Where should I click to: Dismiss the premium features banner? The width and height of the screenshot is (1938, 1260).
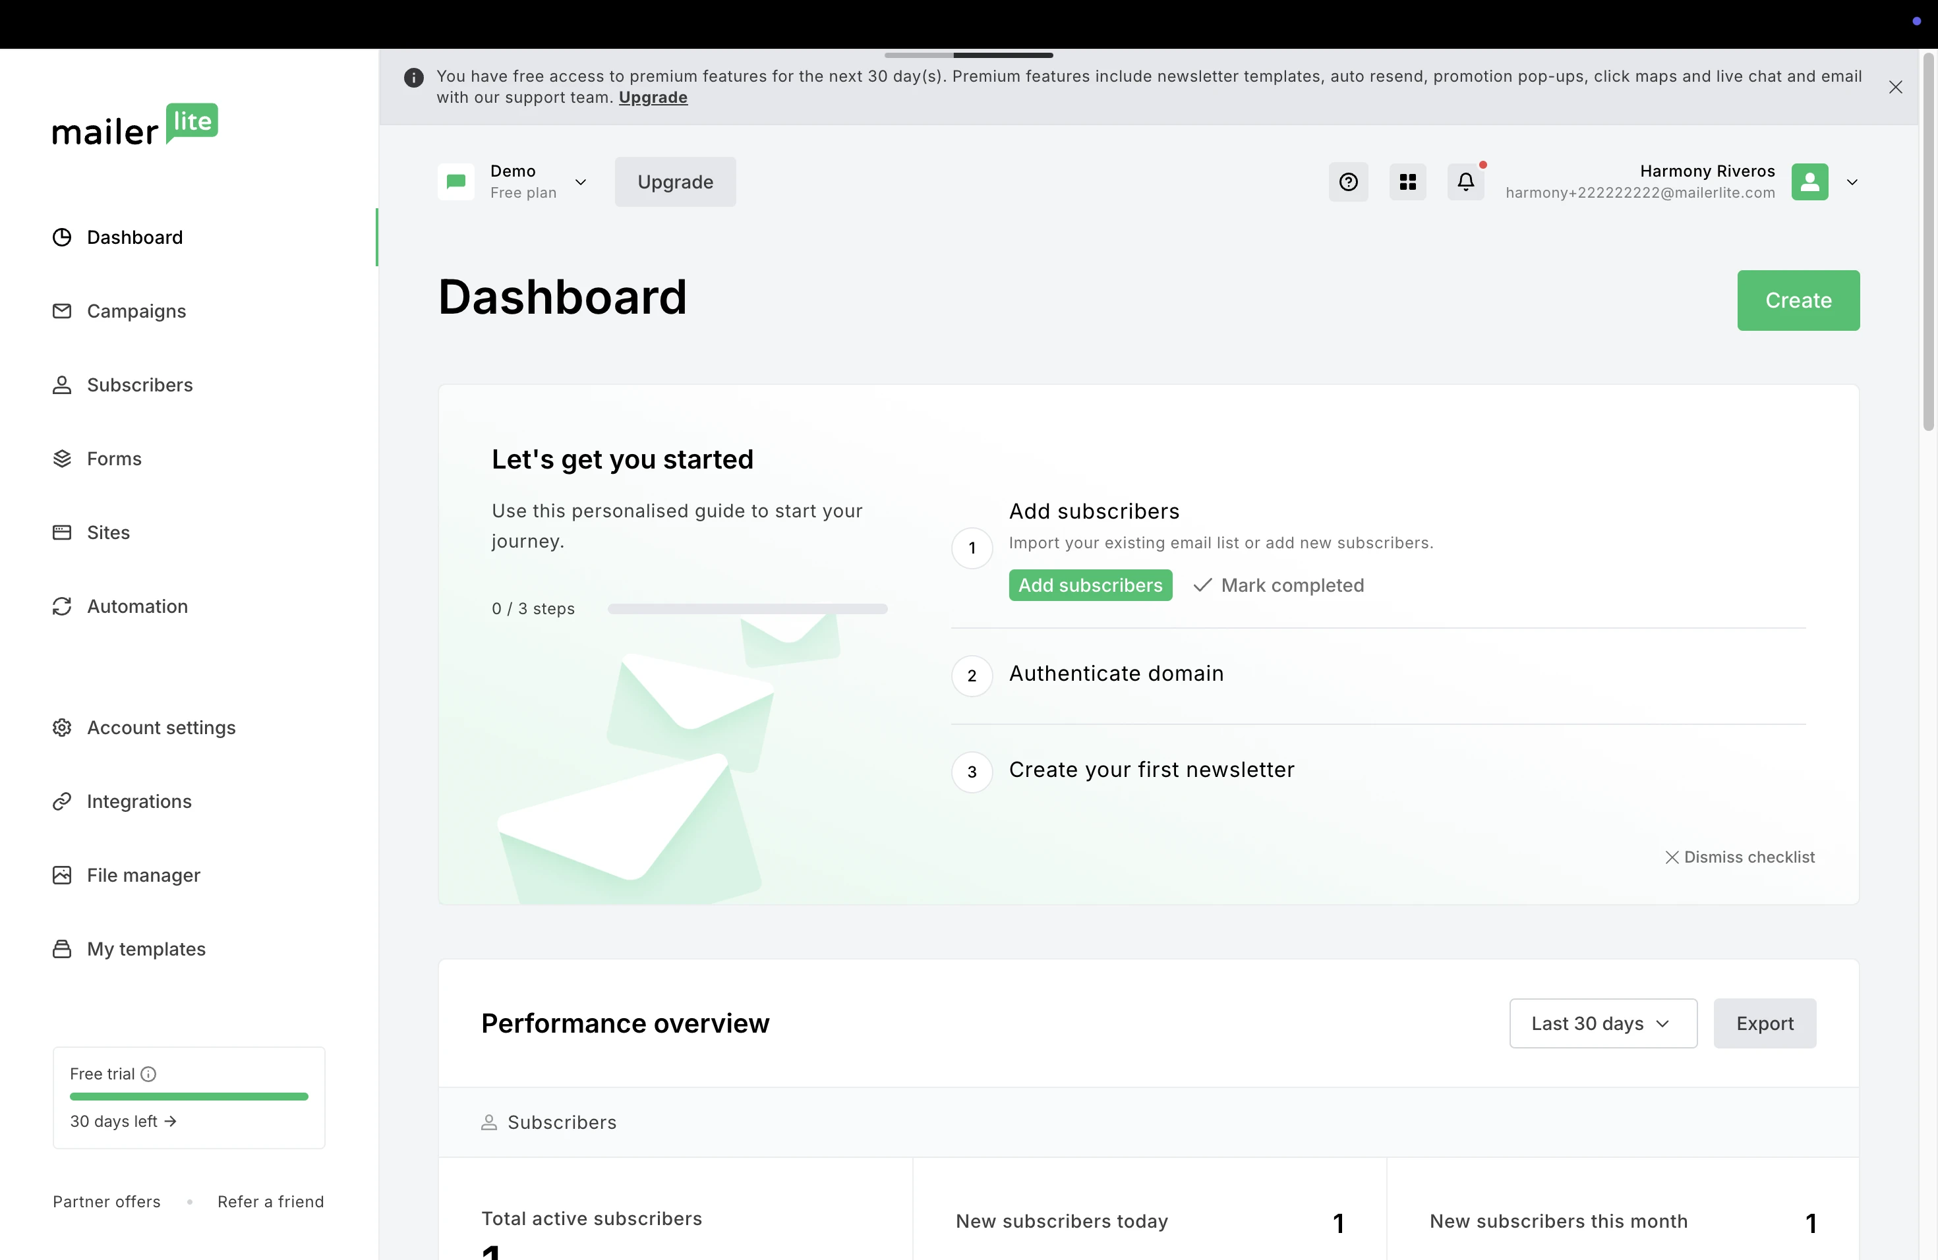click(1896, 87)
